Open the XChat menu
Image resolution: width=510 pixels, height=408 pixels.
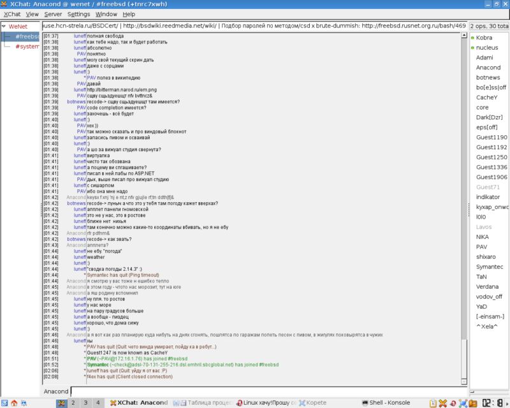pos(12,14)
